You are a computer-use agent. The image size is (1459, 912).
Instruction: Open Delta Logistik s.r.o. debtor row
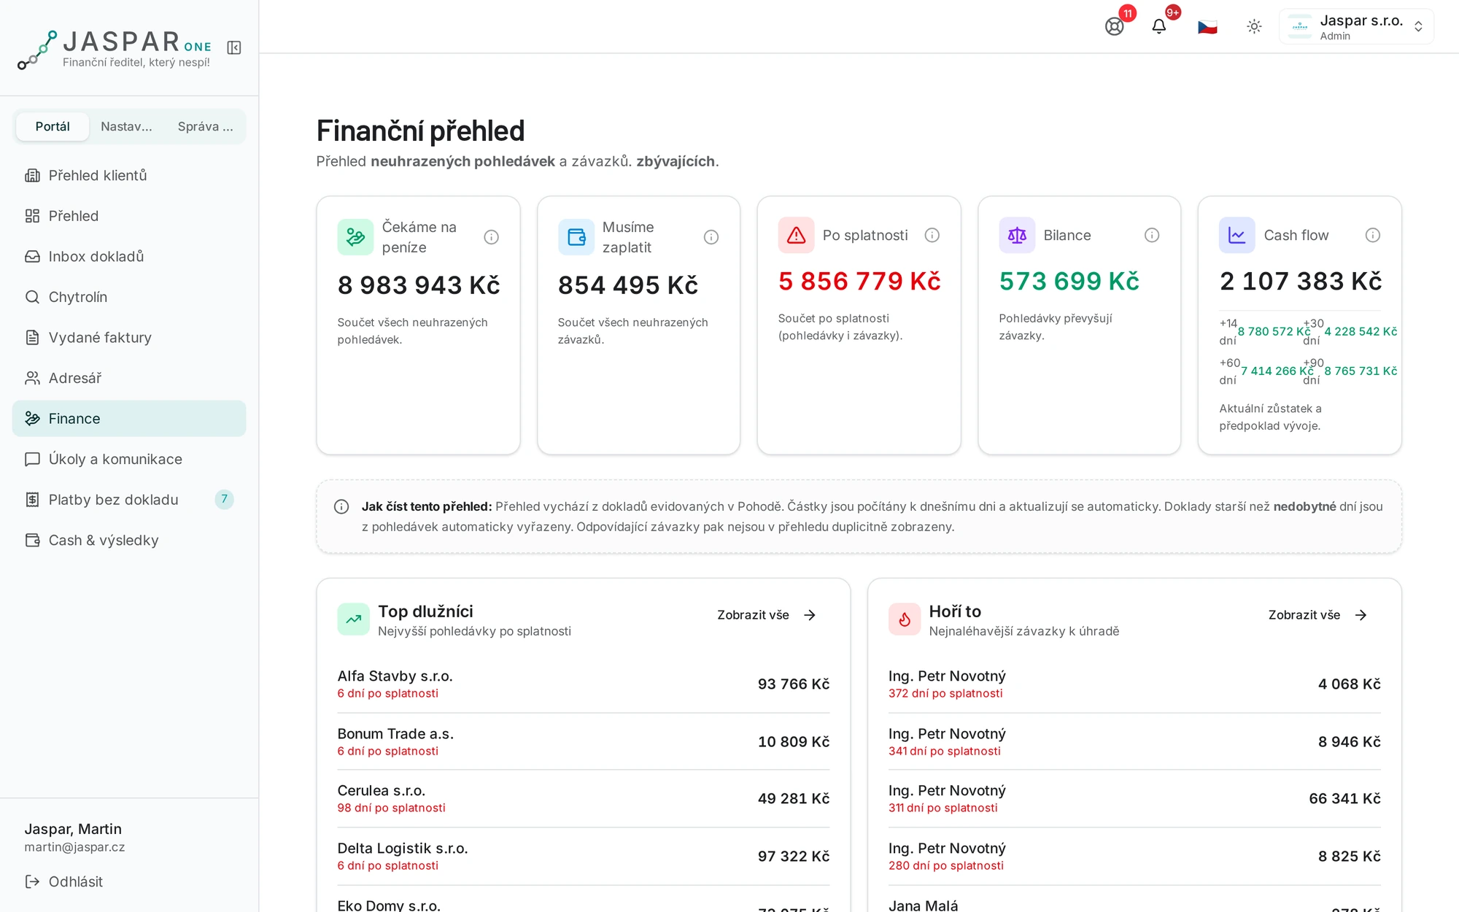(x=584, y=857)
